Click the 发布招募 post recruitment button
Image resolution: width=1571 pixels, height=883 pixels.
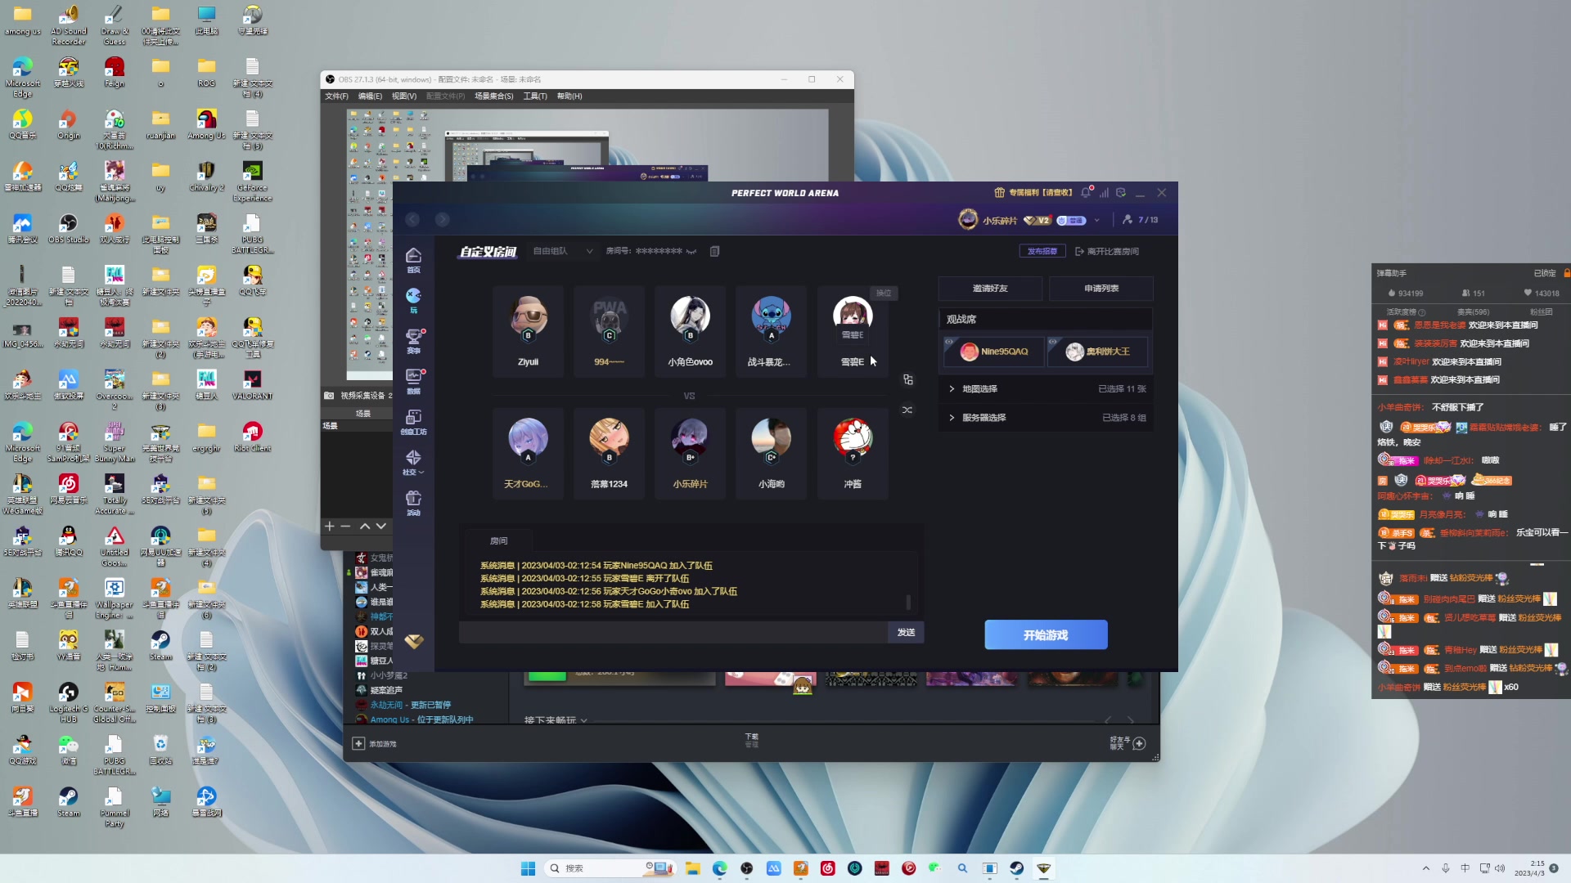[1042, 251]
